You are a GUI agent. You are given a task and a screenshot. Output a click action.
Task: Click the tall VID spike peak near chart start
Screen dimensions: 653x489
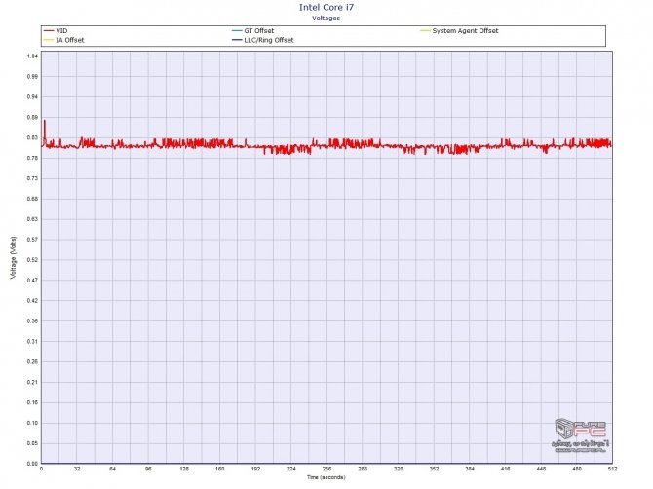45,121
